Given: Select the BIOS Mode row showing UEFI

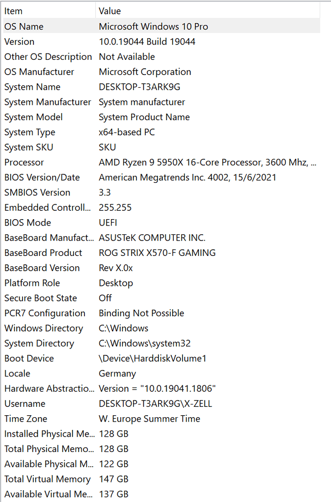Looking at the screenshot, I should point(162,223).
